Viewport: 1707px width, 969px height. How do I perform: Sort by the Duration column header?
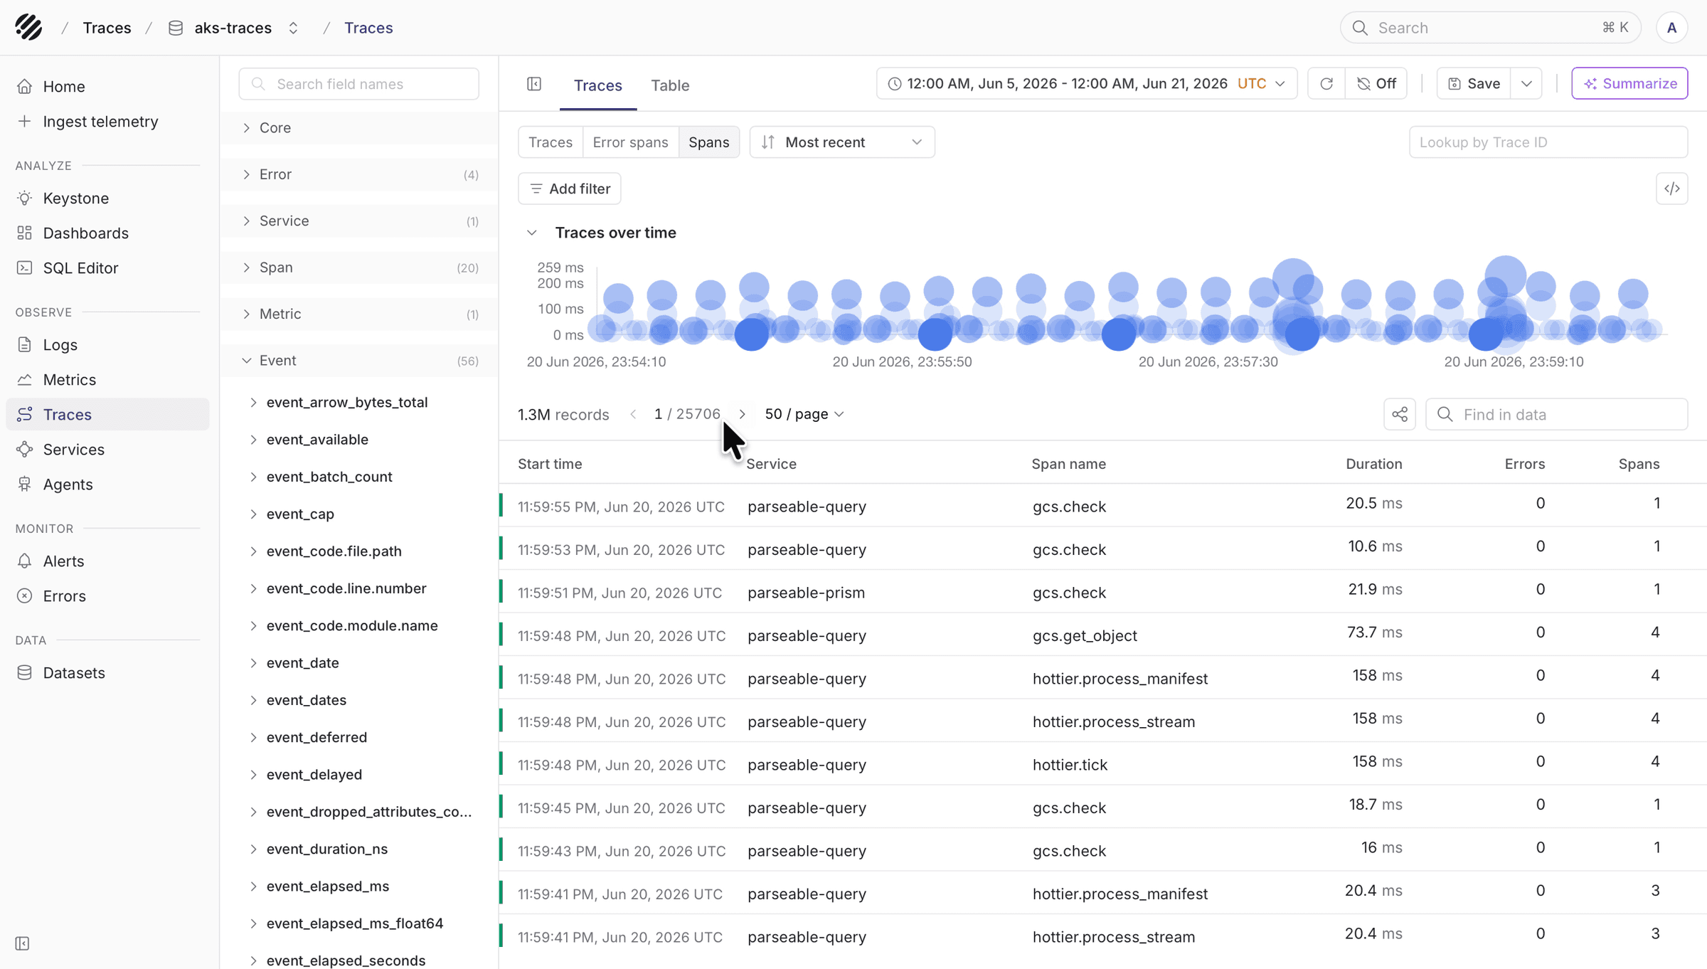coord(1373,464)
